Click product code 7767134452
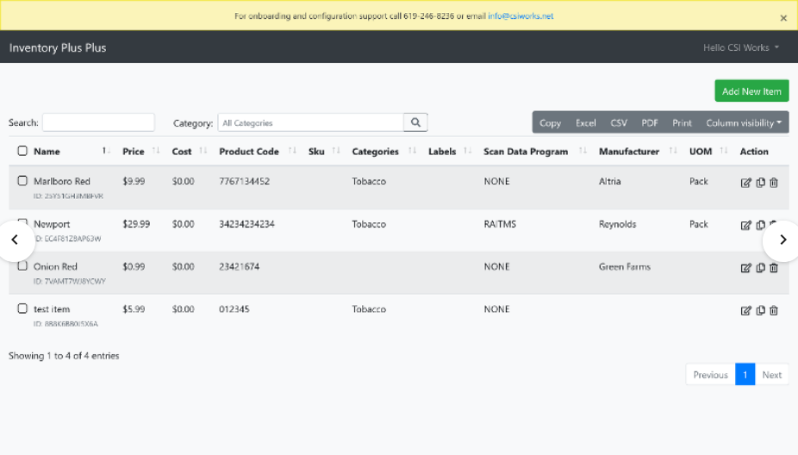 tap(244, 181)
